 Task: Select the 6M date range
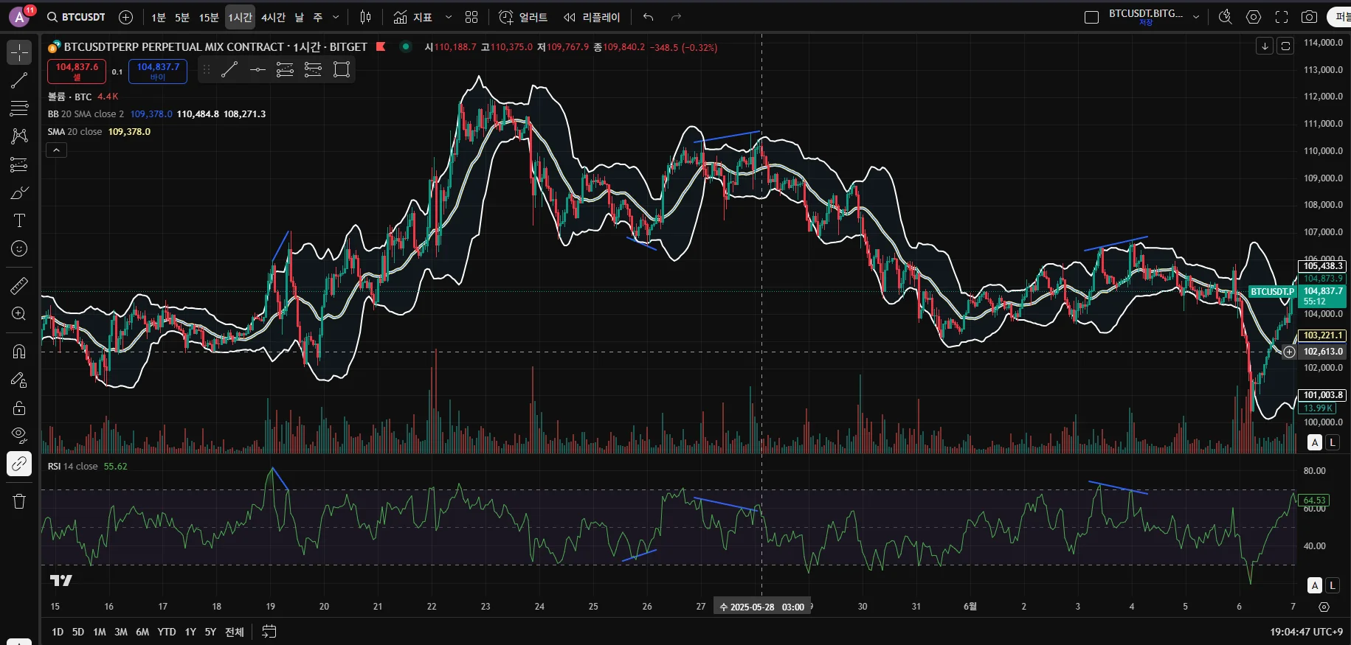[142, 632]
